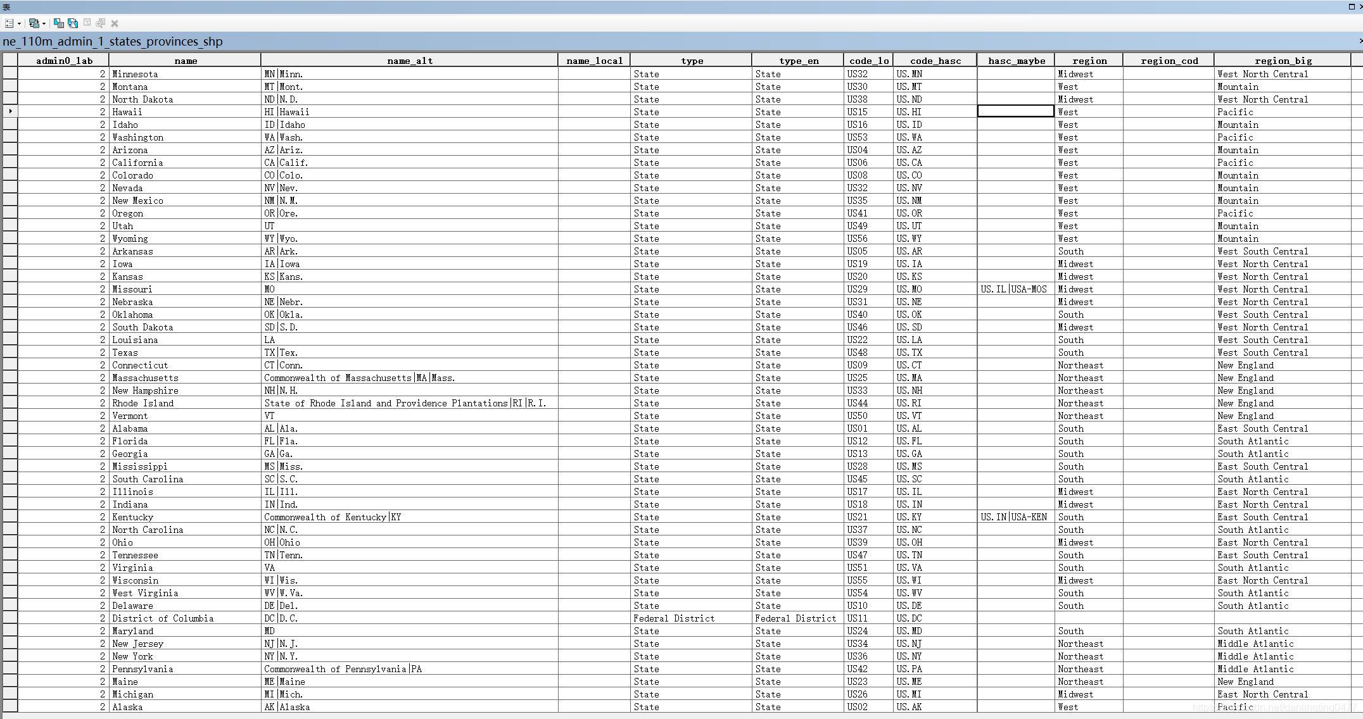The image size is (1363, 719).
Task: Click the type_en column header
Action: 798,61
